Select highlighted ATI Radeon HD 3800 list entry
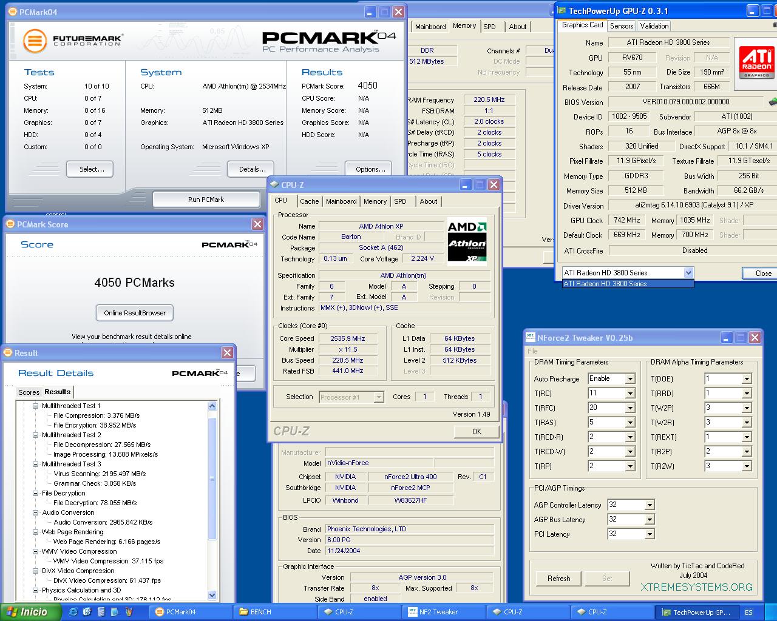Viewport: 777px width, 621px height. [628, 284]
